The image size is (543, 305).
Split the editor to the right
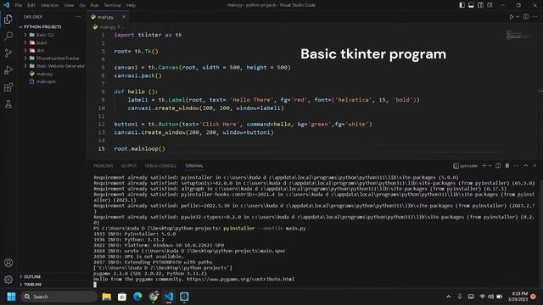point(526,17)
